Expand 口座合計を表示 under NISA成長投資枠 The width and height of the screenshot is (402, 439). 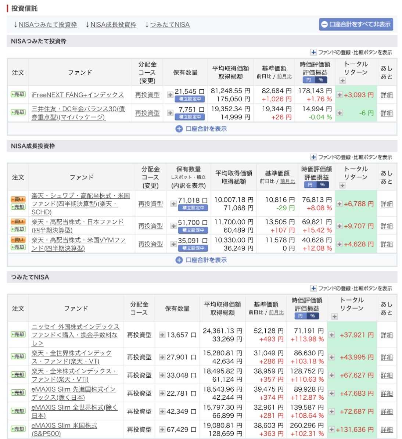click(201, 260)
